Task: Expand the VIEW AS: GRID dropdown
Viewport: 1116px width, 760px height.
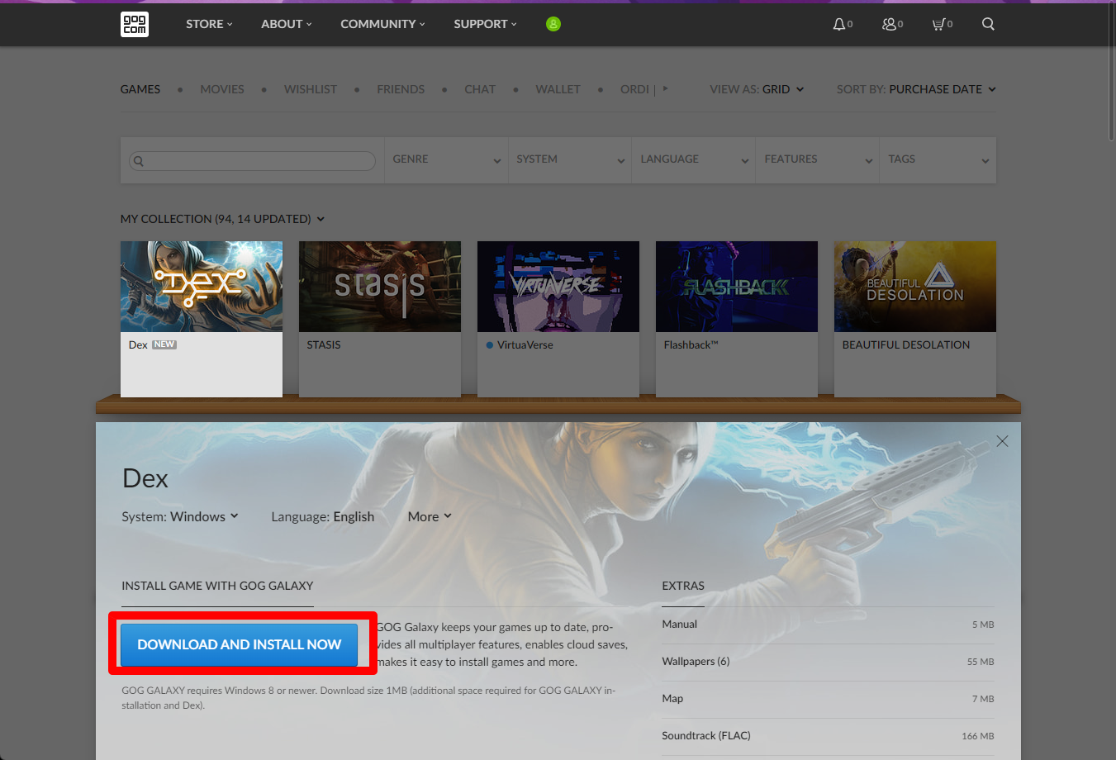Action: pyautogui.click(x=757, y=89)
